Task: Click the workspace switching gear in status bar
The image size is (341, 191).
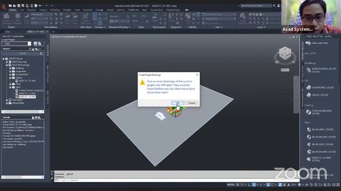Action: 299,185
